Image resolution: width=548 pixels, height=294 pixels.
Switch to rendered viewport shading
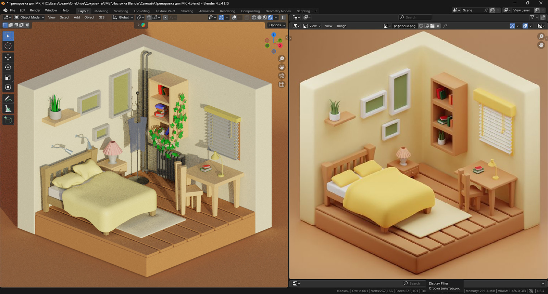point(270,17)
